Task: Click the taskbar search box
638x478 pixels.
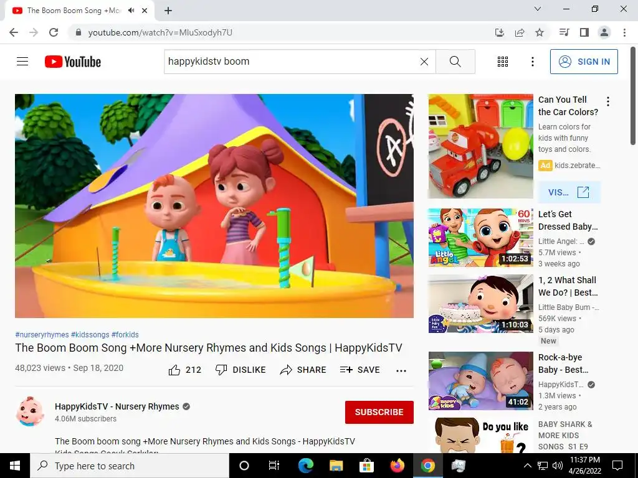Action: click(x=130, y=466)
